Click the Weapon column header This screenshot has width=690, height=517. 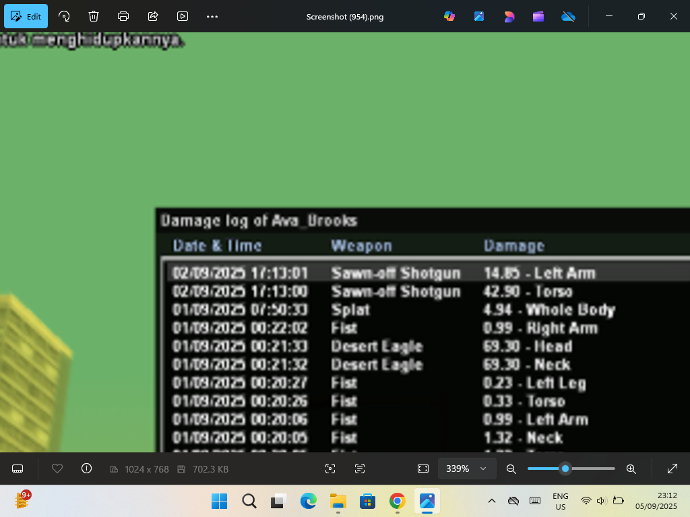coord(361,246)
